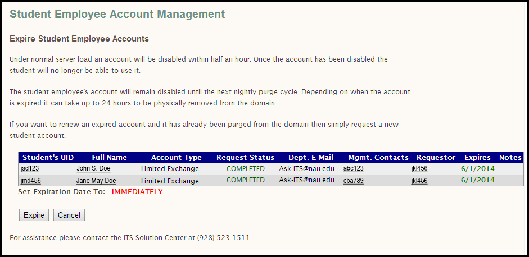Click the red IMMEDIATELY expiration value

[x=137, y=192]
